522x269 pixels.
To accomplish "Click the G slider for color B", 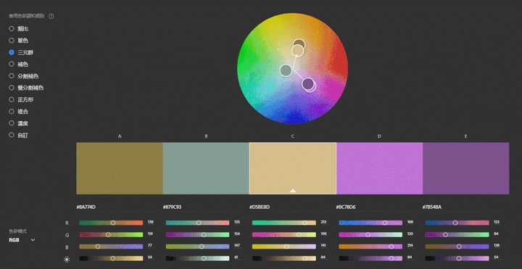I will tap(197, 235).
